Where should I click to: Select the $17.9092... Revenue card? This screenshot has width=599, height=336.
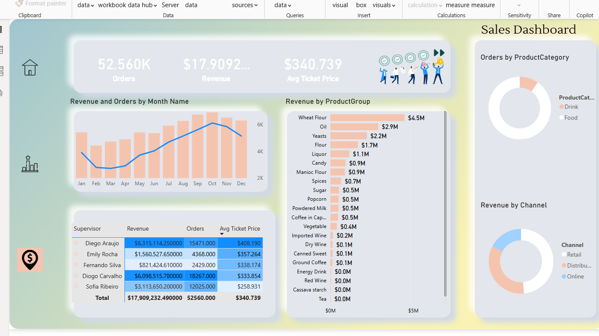tap(216, 69)
